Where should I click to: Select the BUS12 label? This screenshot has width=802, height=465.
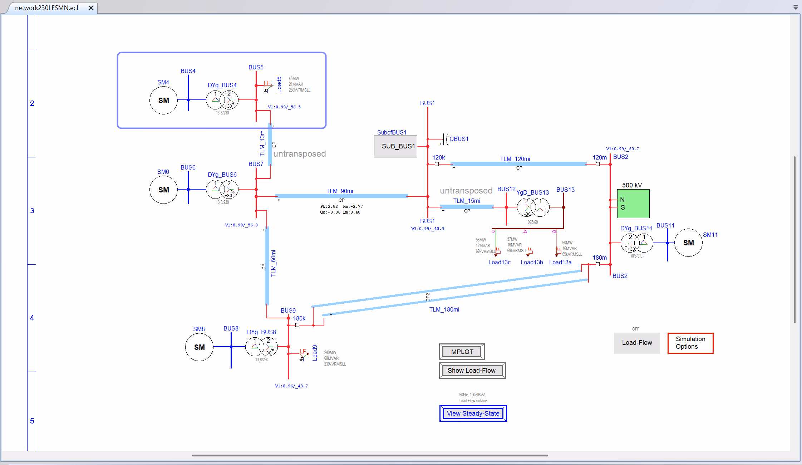506,189
